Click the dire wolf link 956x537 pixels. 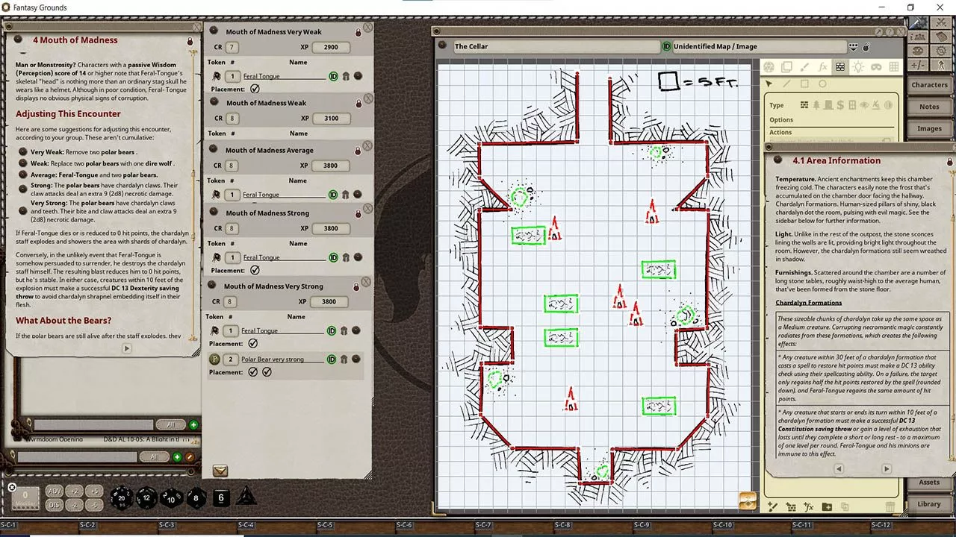click(161, 163)
